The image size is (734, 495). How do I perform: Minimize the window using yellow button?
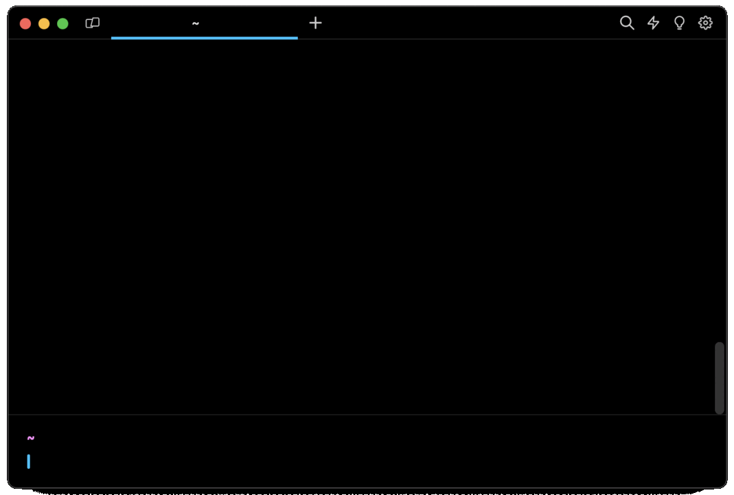tap(44, 24)
